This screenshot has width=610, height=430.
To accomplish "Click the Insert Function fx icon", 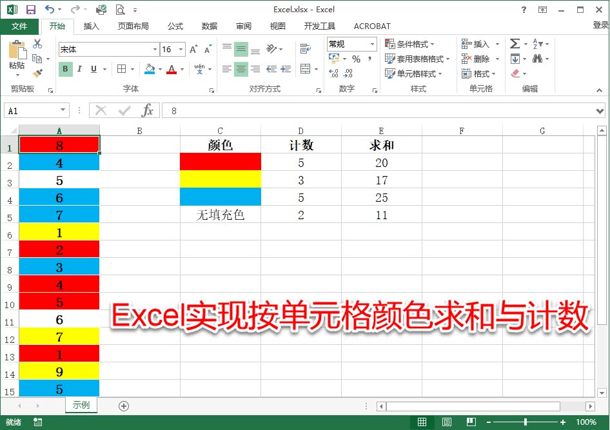I will 148,110.
